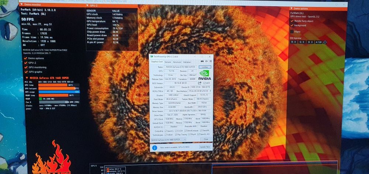Image resolution: width=369 pixels, height=174 pixels.
Task: Click the NVIDIA logo in GPU-Z
Action: 204,75
